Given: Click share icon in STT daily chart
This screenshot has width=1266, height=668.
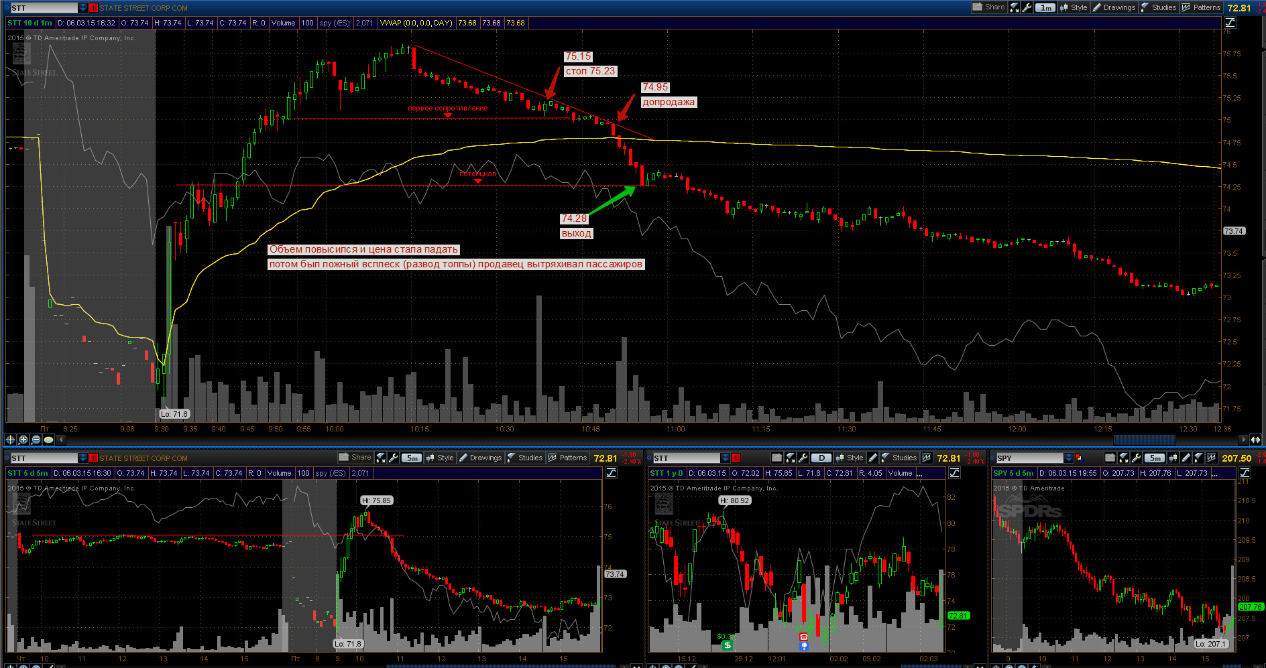Looking at the screenshot, I should click(776, 458).
